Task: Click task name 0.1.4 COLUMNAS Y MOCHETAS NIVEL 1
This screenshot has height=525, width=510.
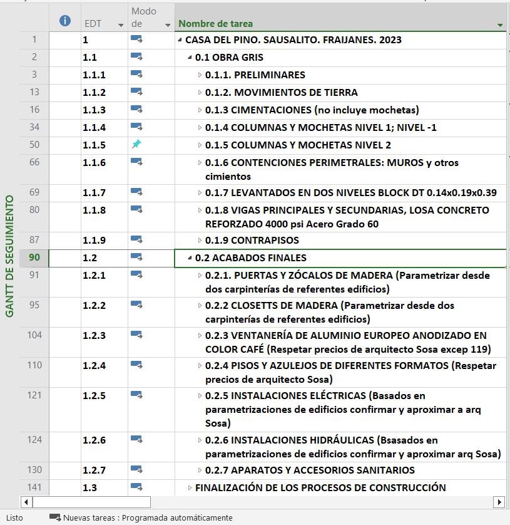Action: tap(321, 128)
